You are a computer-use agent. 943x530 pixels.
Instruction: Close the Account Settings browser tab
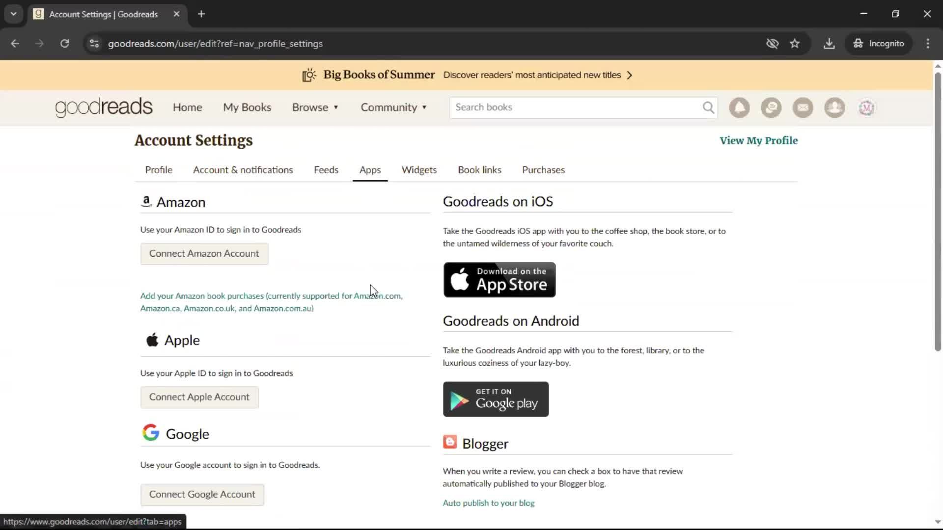coord(176,14)
